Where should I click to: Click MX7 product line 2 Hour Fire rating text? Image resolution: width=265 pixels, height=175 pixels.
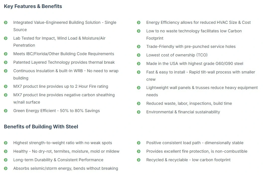(x=61, y=86)
